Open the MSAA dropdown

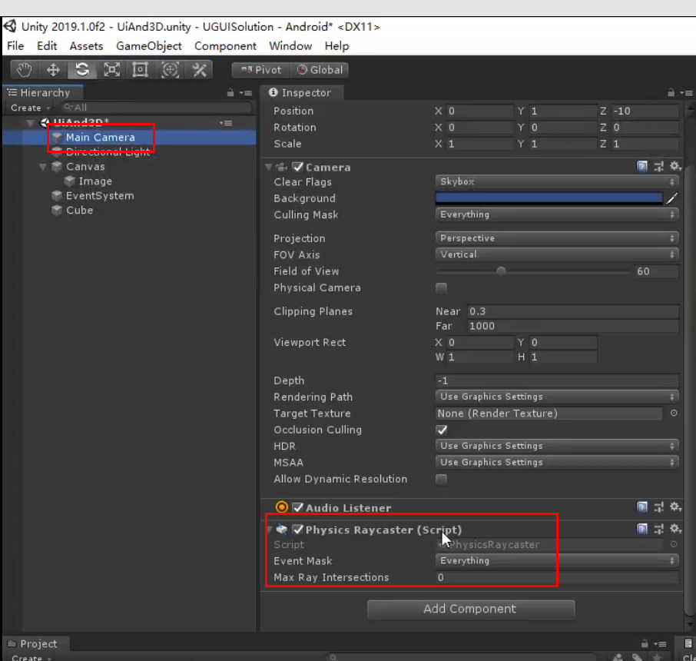pos(557,463)
